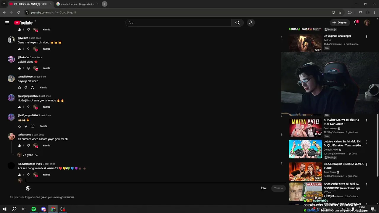
Task: Open options for 'SILA ERTAŞ' video
Action: pos(367,164)
